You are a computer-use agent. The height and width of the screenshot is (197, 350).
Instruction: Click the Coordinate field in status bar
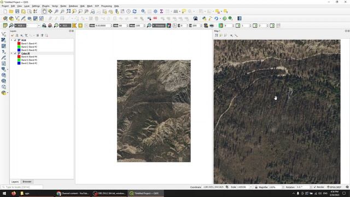point(213,187)
